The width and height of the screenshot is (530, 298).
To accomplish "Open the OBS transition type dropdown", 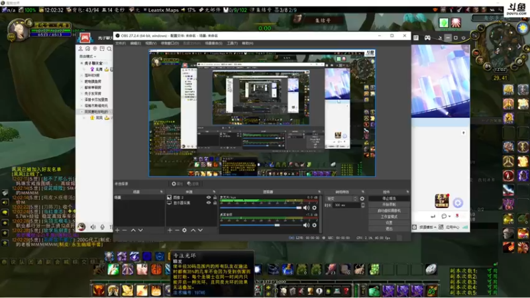I will click(x=342, y=199).
